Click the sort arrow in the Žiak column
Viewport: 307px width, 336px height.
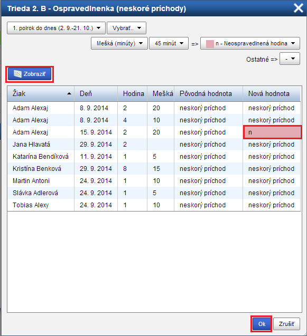[x=69, y=93]
